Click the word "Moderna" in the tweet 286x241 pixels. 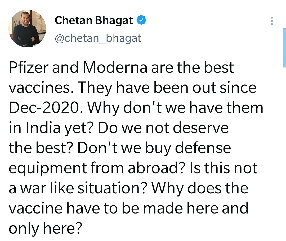tap(115, 67)
